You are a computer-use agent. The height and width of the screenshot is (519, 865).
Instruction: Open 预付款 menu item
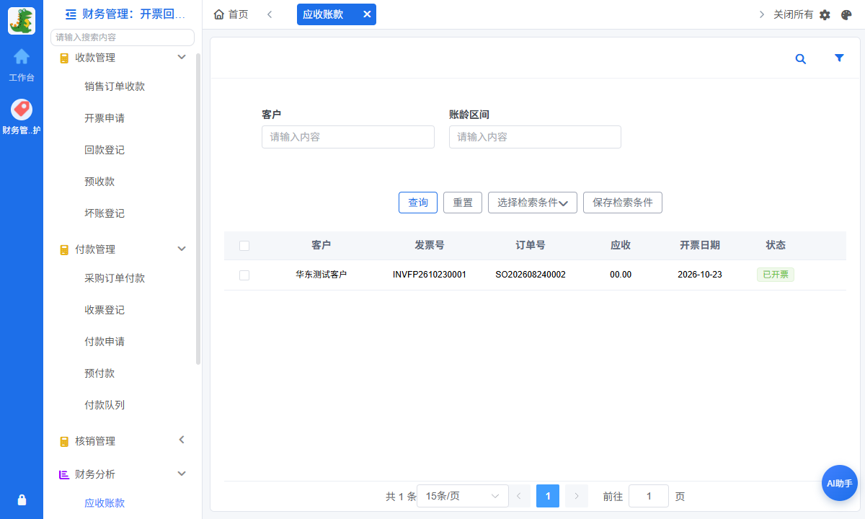click(x=99, y=373)
